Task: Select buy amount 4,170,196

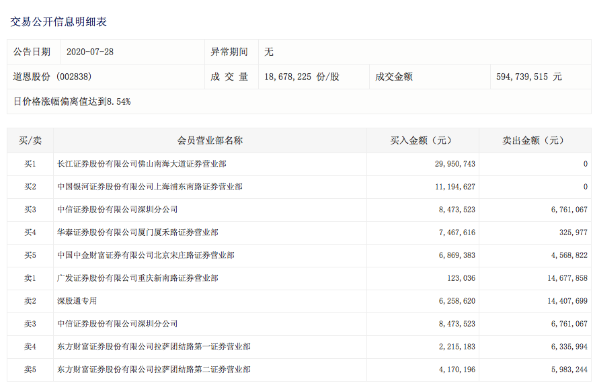Action: tap(457, 370)
